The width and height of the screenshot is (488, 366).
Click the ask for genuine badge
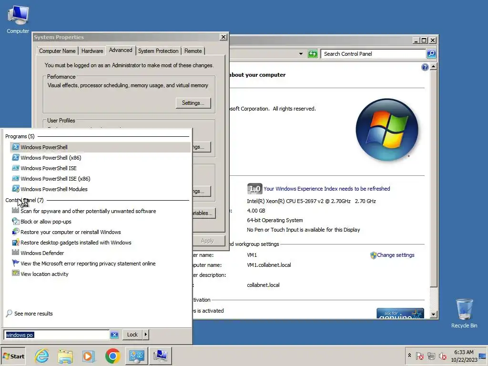click(400, 314)
